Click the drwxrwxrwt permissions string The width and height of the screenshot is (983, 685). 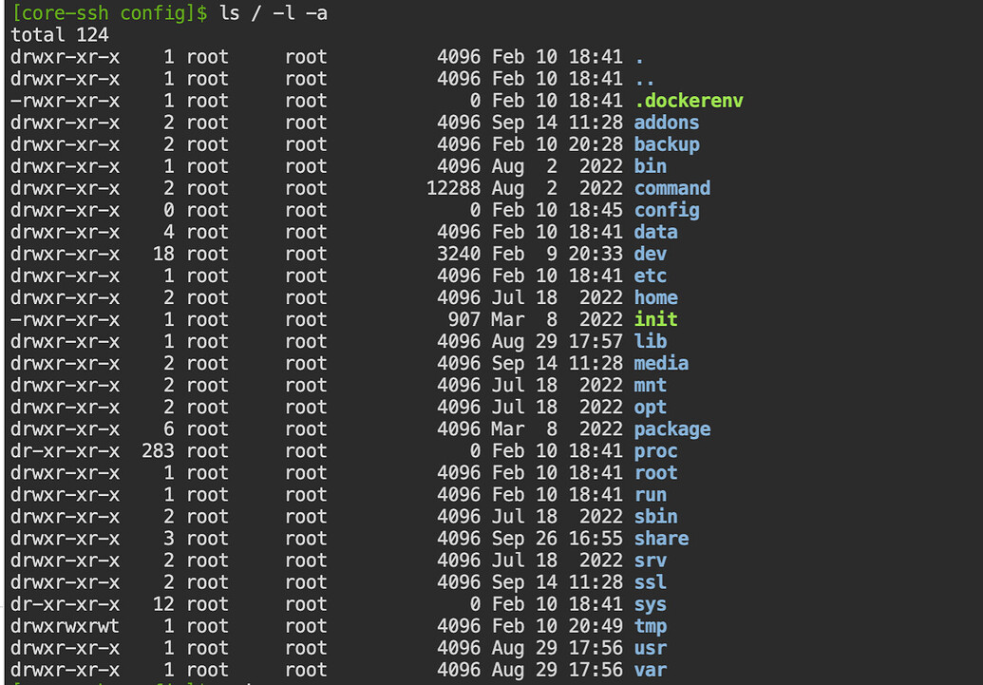[x=66, y=625]
